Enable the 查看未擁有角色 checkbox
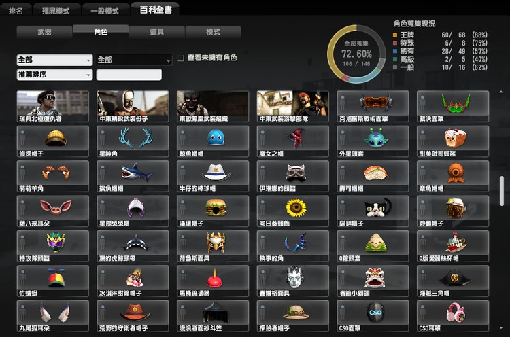 click(181, 58)
